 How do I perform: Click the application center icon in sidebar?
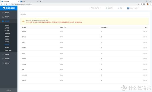(3, 63)
